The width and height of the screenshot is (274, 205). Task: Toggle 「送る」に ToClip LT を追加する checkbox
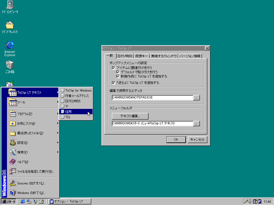coord(113,82)
